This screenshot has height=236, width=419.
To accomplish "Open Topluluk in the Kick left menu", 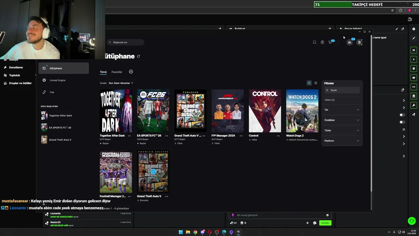I will [14, 75].
